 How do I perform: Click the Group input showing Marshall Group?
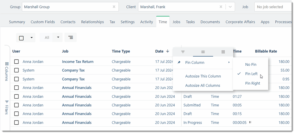[70, 7]
